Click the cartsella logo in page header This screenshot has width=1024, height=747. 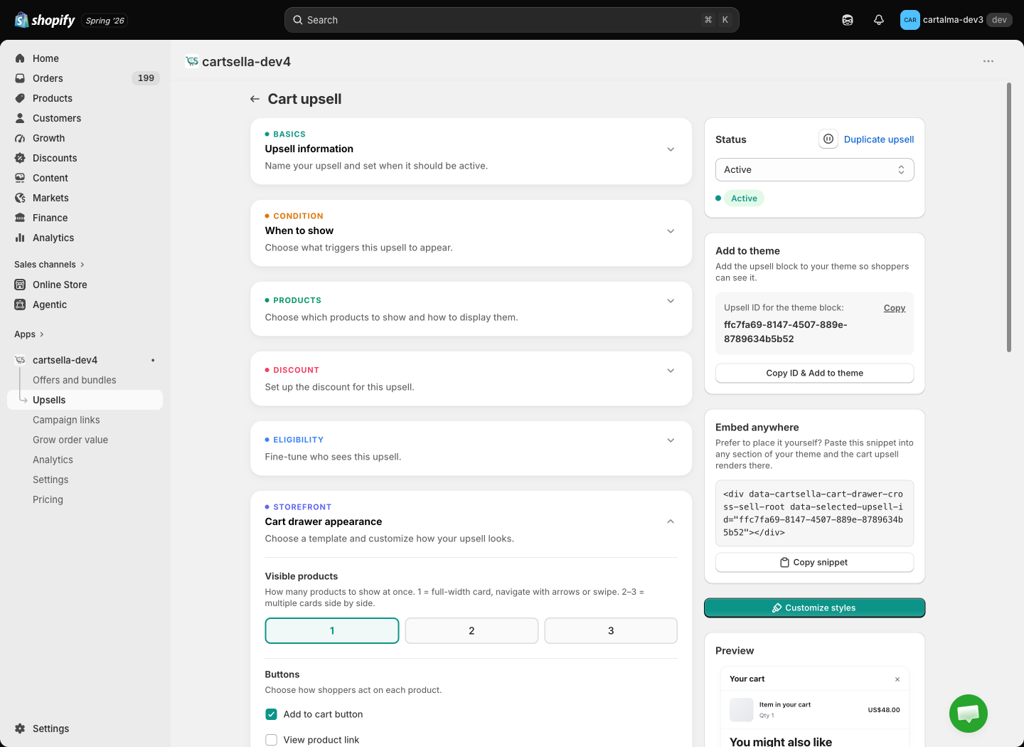tap(192, 61)
